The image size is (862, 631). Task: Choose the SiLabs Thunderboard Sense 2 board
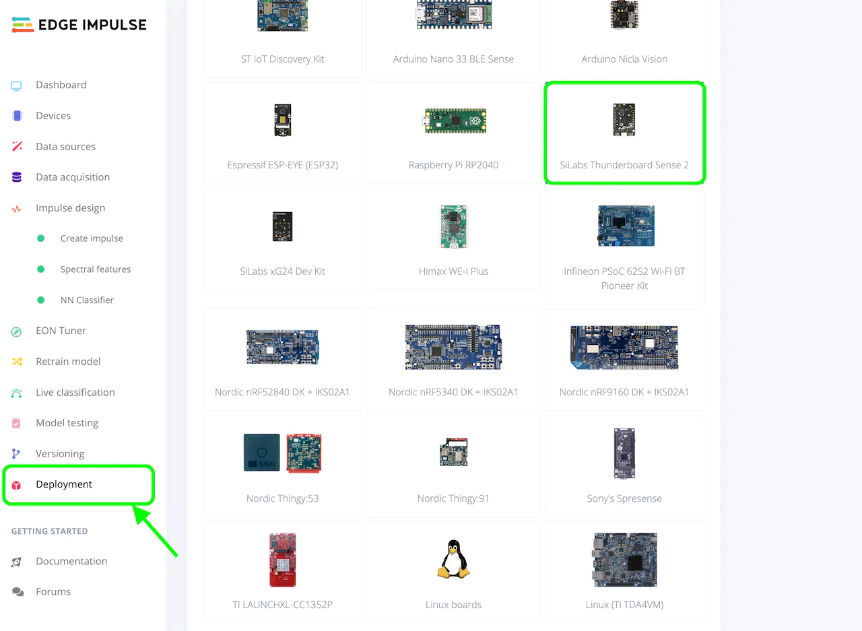[624, 133]
